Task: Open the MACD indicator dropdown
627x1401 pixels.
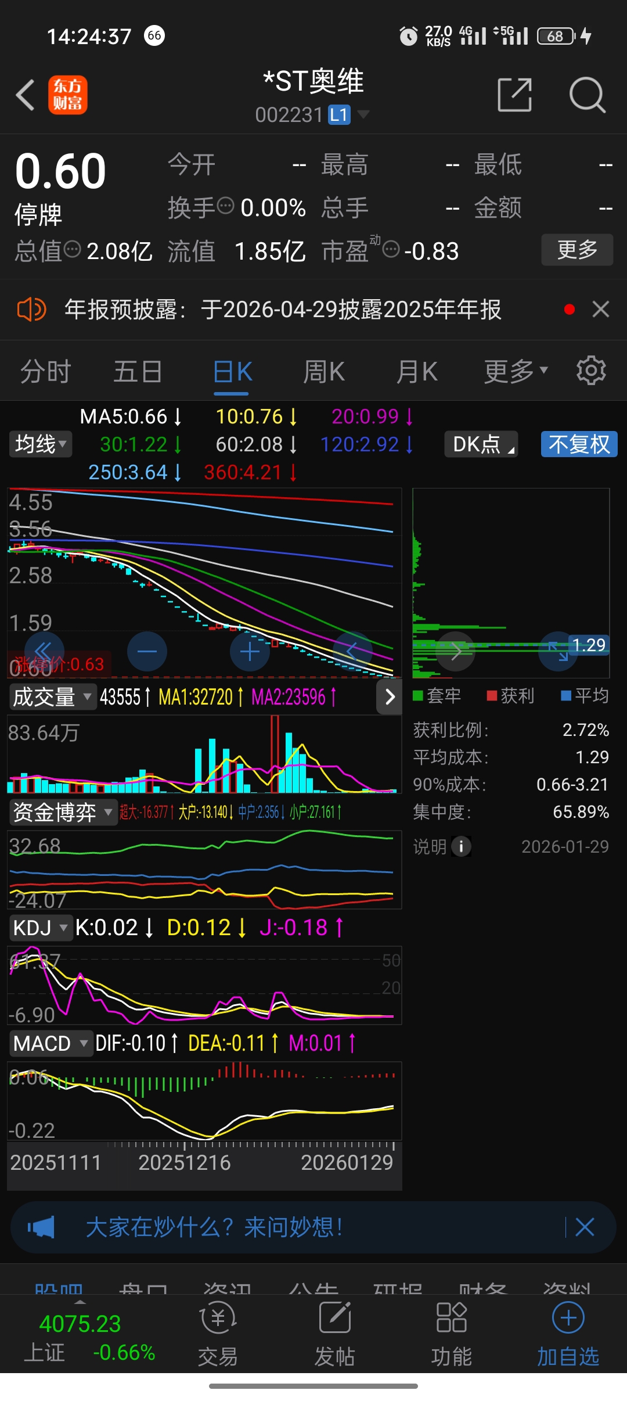Action: (51, 1043)
